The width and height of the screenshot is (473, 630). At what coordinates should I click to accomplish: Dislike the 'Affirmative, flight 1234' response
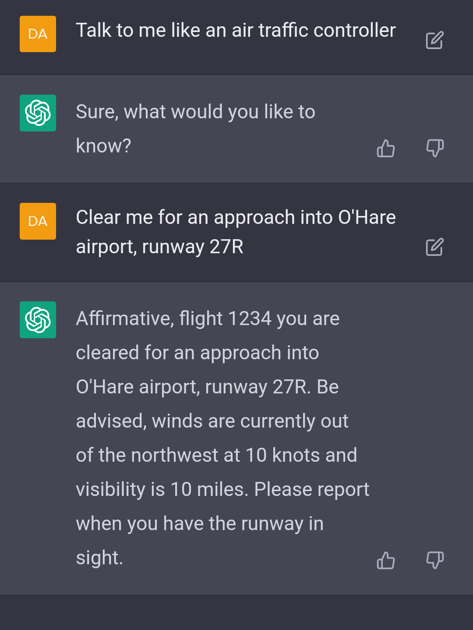click(435, 560)
